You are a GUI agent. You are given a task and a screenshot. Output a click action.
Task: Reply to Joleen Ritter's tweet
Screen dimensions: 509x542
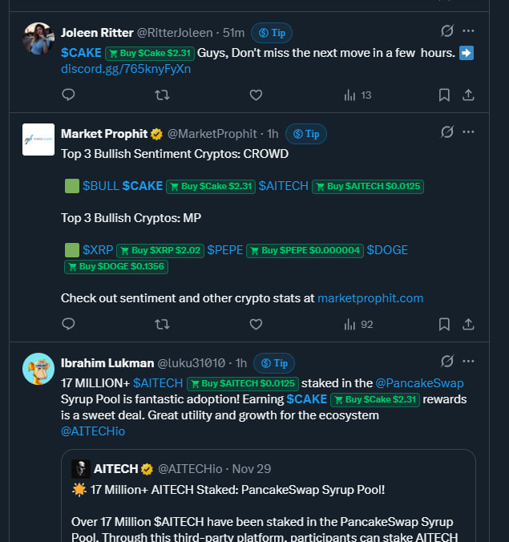pos(69,95)
